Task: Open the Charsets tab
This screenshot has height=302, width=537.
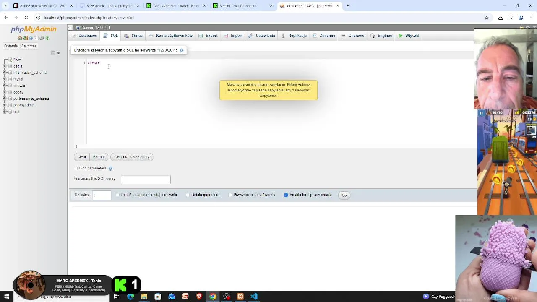Action: [353, 36]
